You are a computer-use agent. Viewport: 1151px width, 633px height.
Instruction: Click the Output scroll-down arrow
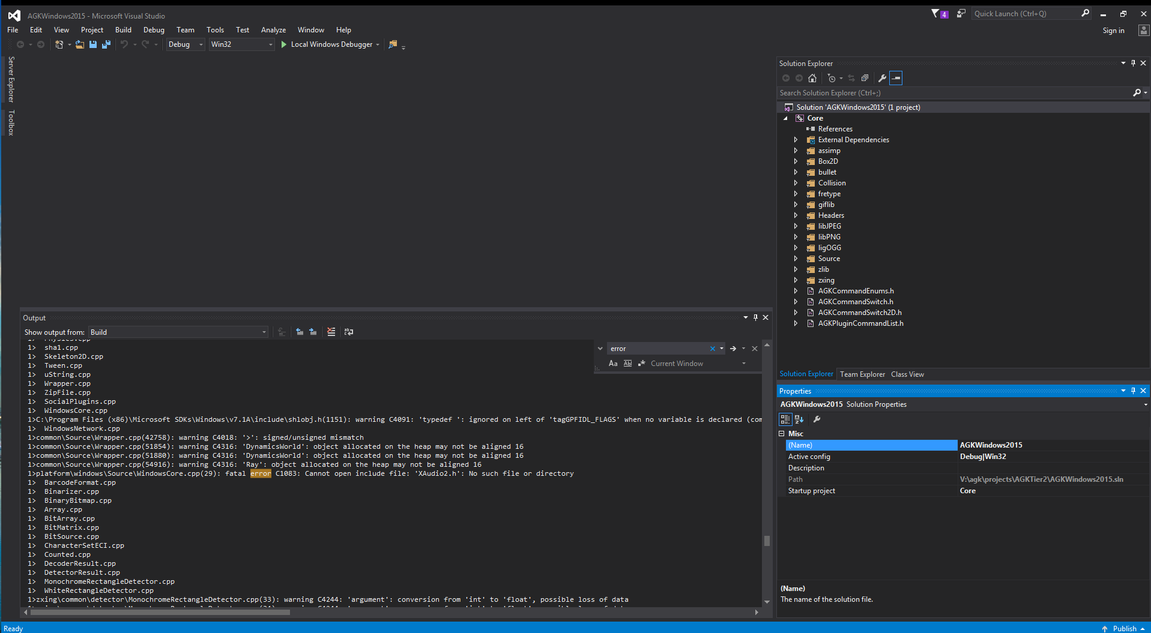point(767,602)
